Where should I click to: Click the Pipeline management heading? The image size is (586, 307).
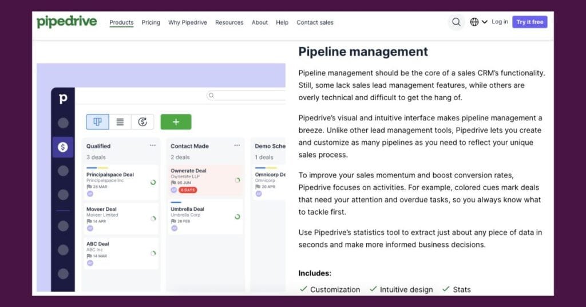[363, 52]
